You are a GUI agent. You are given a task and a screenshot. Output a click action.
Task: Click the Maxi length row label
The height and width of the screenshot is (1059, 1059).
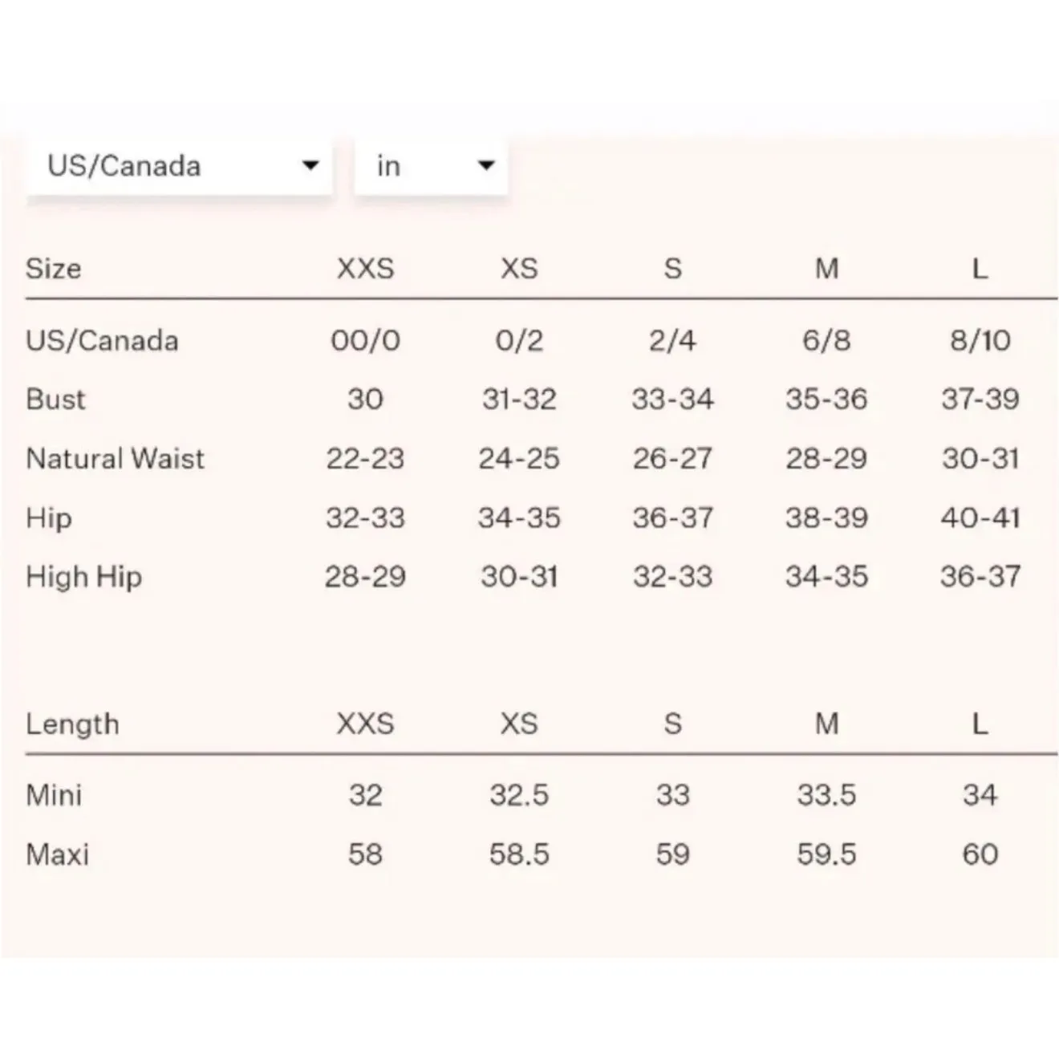[57, 854]
